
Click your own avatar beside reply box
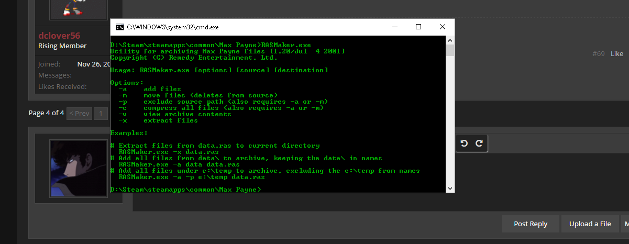(79, 168)
